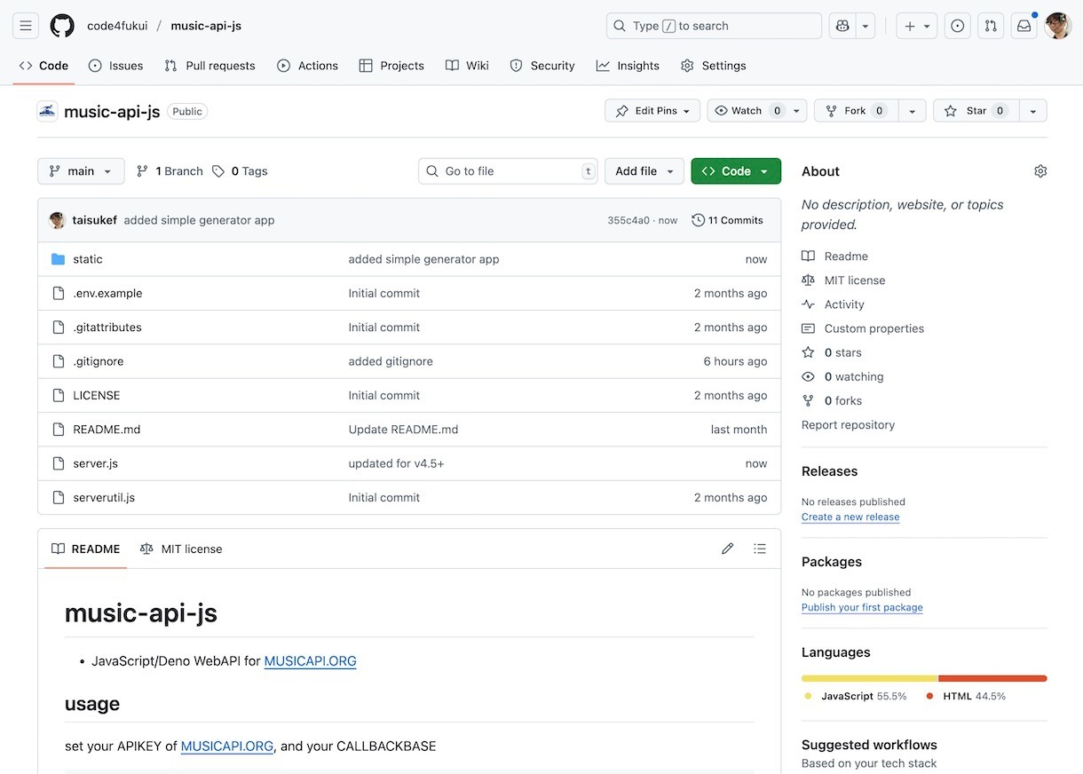Click the file icon for .env.example
Viewport: 1083px width, 774px height.
(59, 293)
